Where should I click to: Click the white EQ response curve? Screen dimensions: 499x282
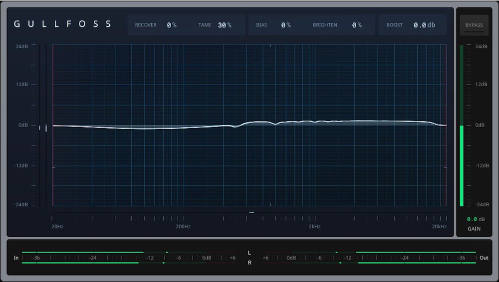[x=150, y=128]
